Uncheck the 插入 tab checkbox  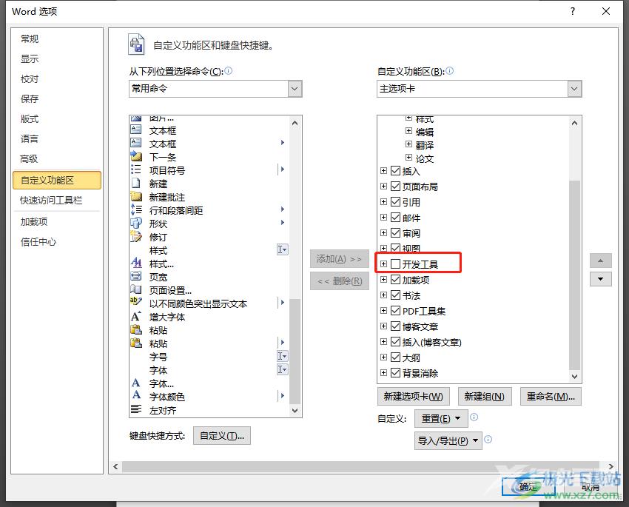tap(396, 170)
